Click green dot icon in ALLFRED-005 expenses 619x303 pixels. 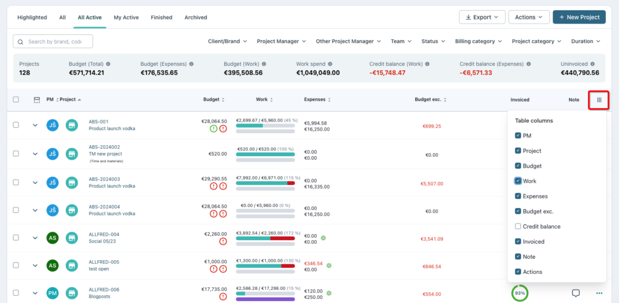(328, 266)
